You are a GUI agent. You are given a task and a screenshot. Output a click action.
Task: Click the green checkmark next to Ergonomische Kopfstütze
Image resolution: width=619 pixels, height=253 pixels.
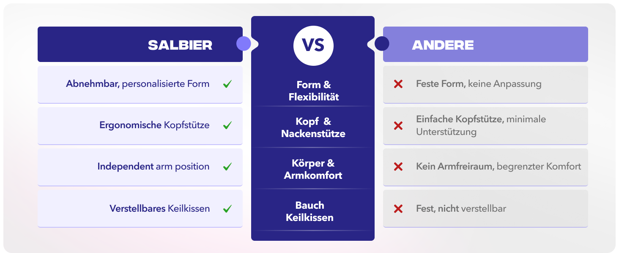227,125
